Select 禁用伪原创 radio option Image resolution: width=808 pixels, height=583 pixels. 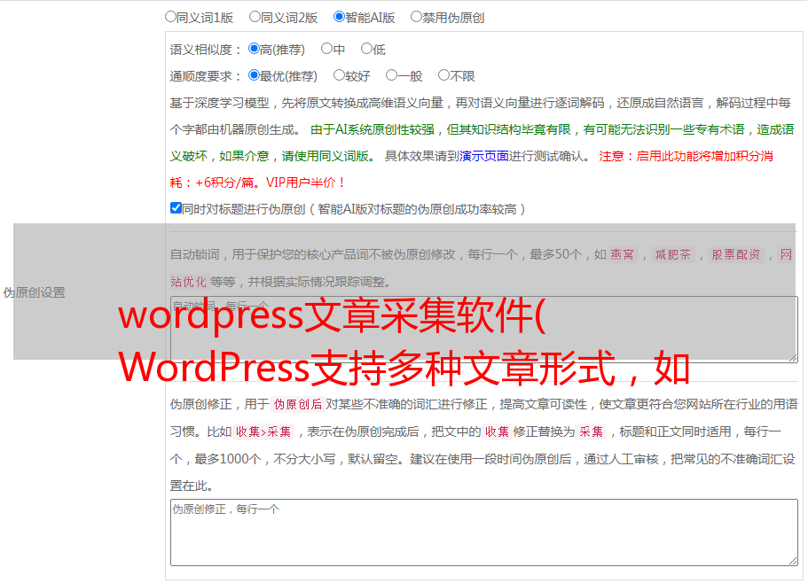tap(416, 17)
